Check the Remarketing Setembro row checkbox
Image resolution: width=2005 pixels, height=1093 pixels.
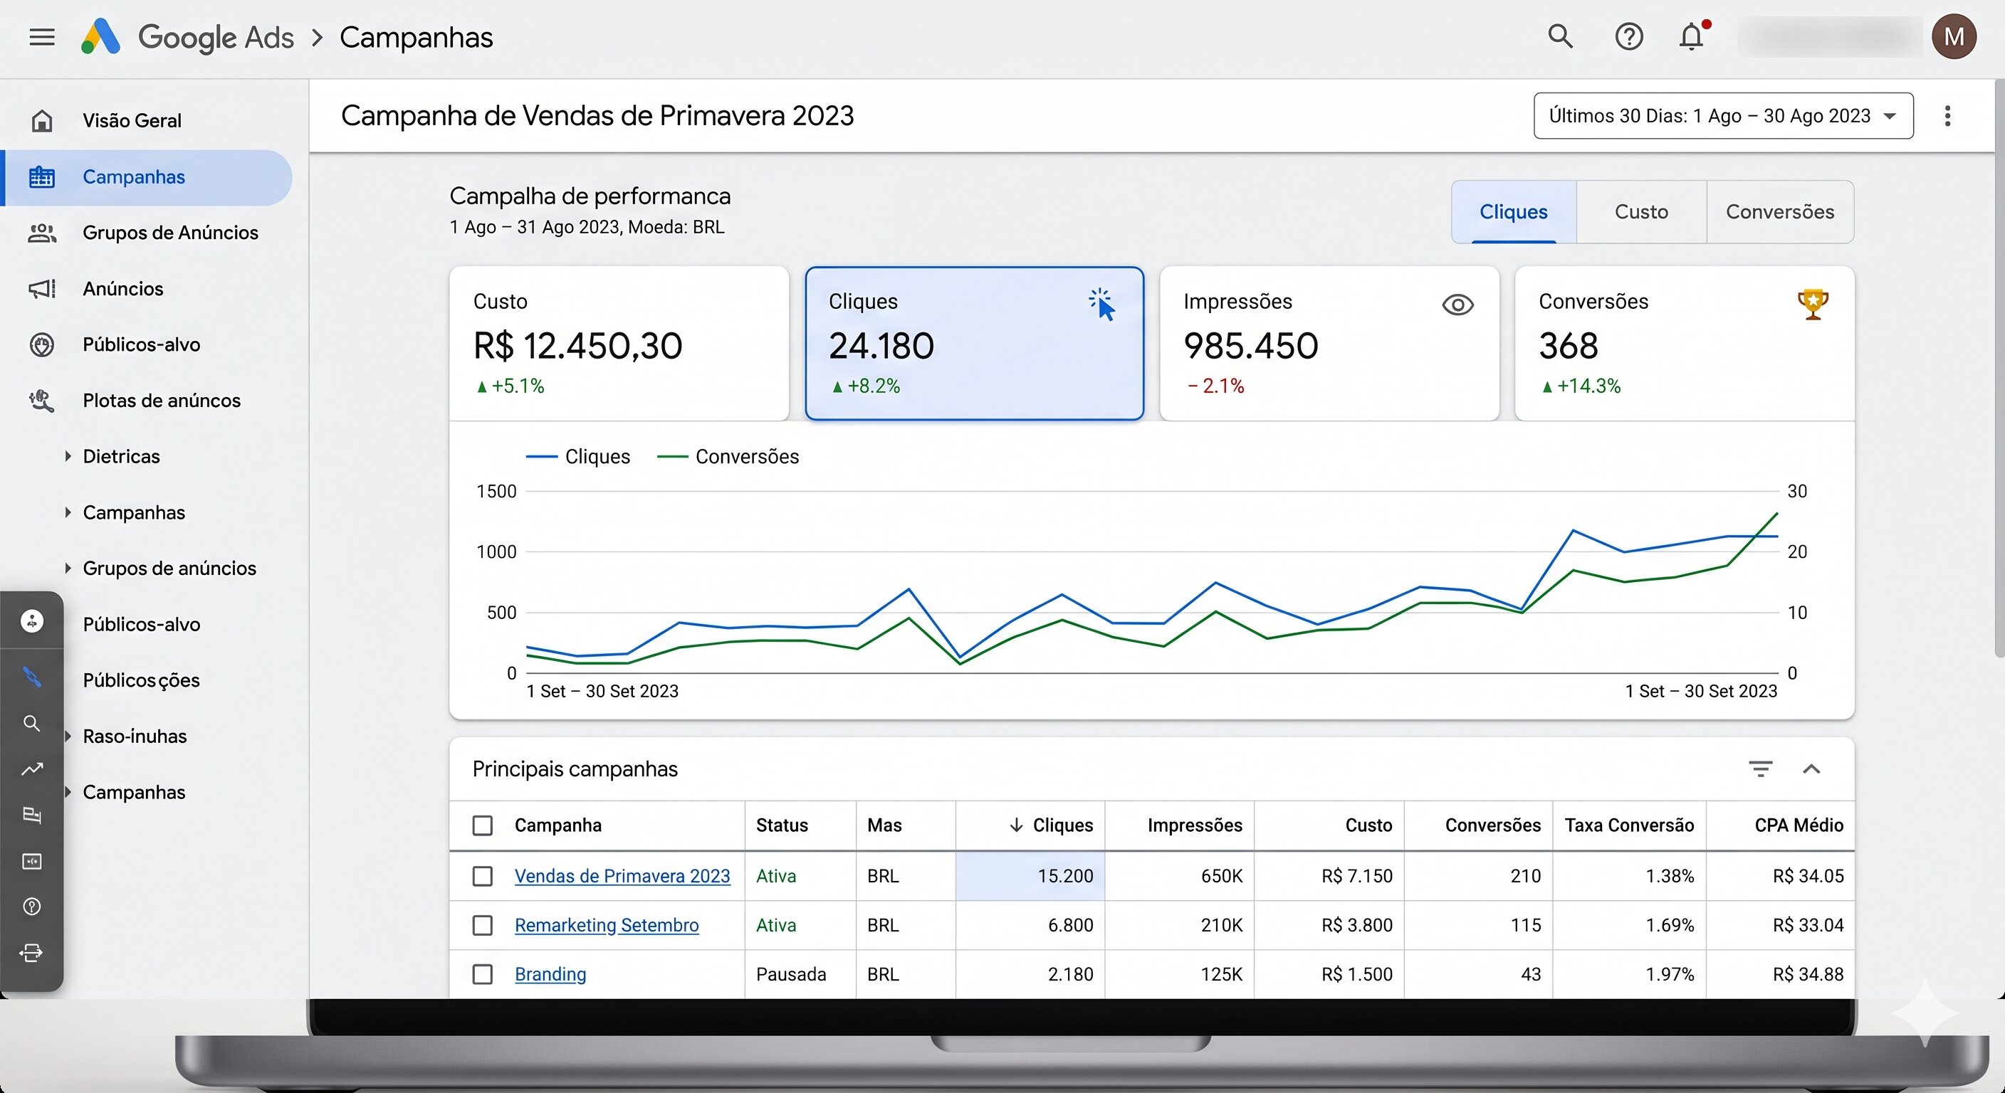pyautogui.click(x=483, y=926)
